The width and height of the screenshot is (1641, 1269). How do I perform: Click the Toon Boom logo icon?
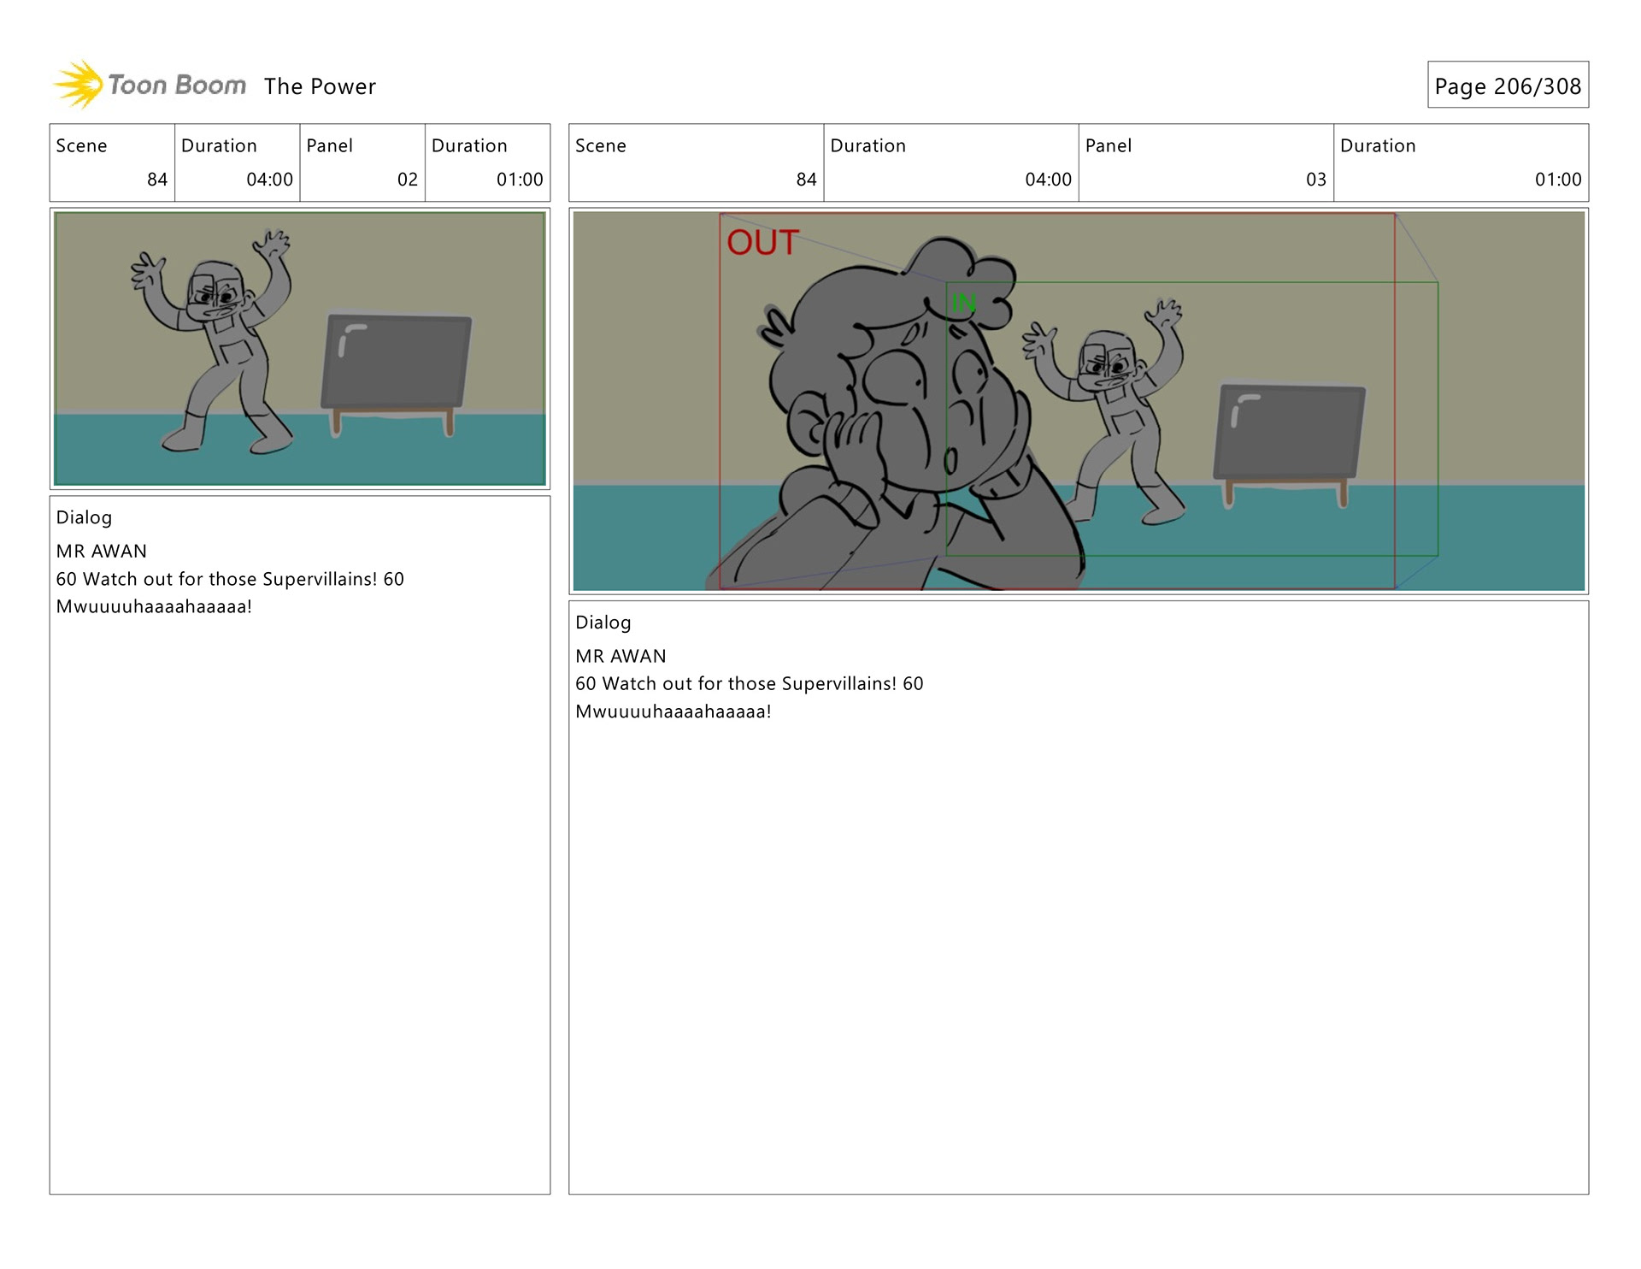click(79, 85)
